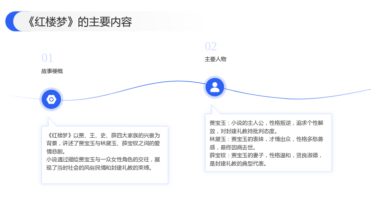371x208 pixels.
Task: Click the gray title banner background
Action: [x=109, y=21]
